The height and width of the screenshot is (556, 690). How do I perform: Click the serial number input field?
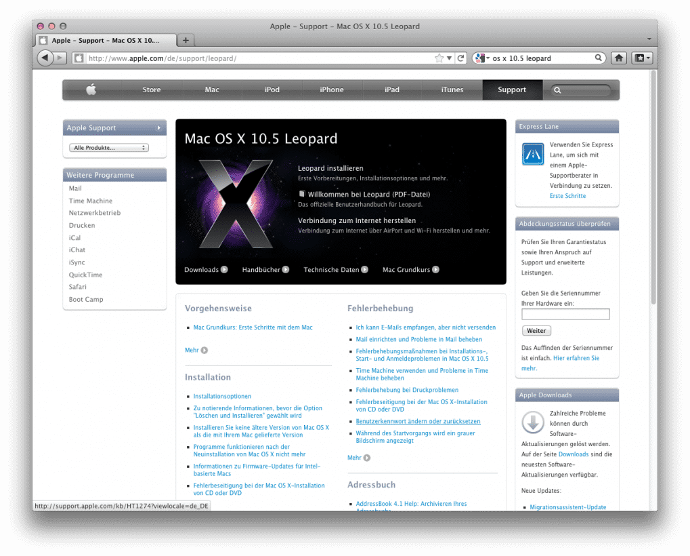565,314
